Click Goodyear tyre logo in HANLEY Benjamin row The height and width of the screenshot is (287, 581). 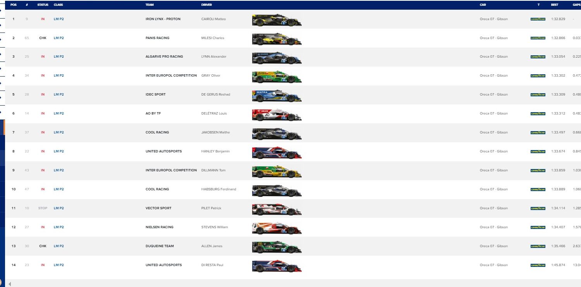538,152
